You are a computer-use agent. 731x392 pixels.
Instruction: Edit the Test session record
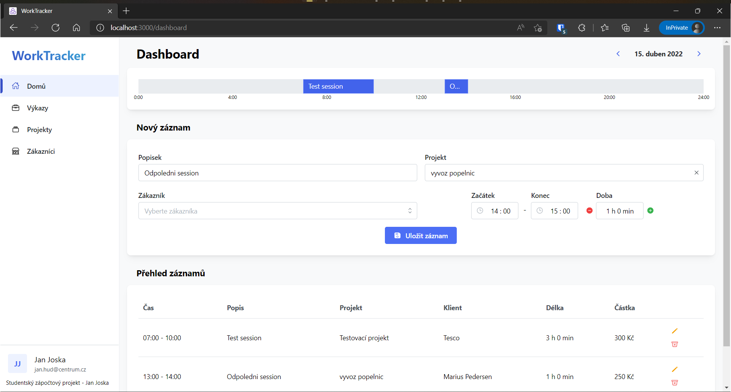[x=674, y=331]
